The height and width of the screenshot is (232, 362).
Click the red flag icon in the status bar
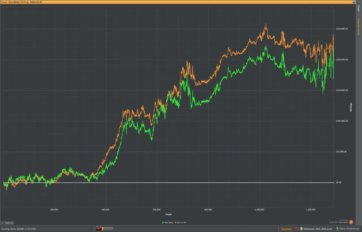tap(297, 229)
